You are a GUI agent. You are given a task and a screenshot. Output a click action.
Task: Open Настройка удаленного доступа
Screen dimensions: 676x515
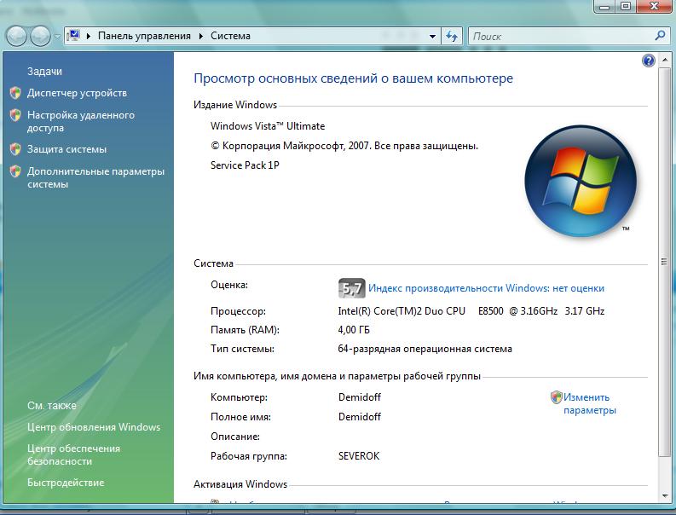pyautogui.click(x=81, y=122)
